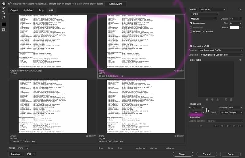Click the delete color trash icon
The width and height of the screenshot is (245, 158).
231,99
